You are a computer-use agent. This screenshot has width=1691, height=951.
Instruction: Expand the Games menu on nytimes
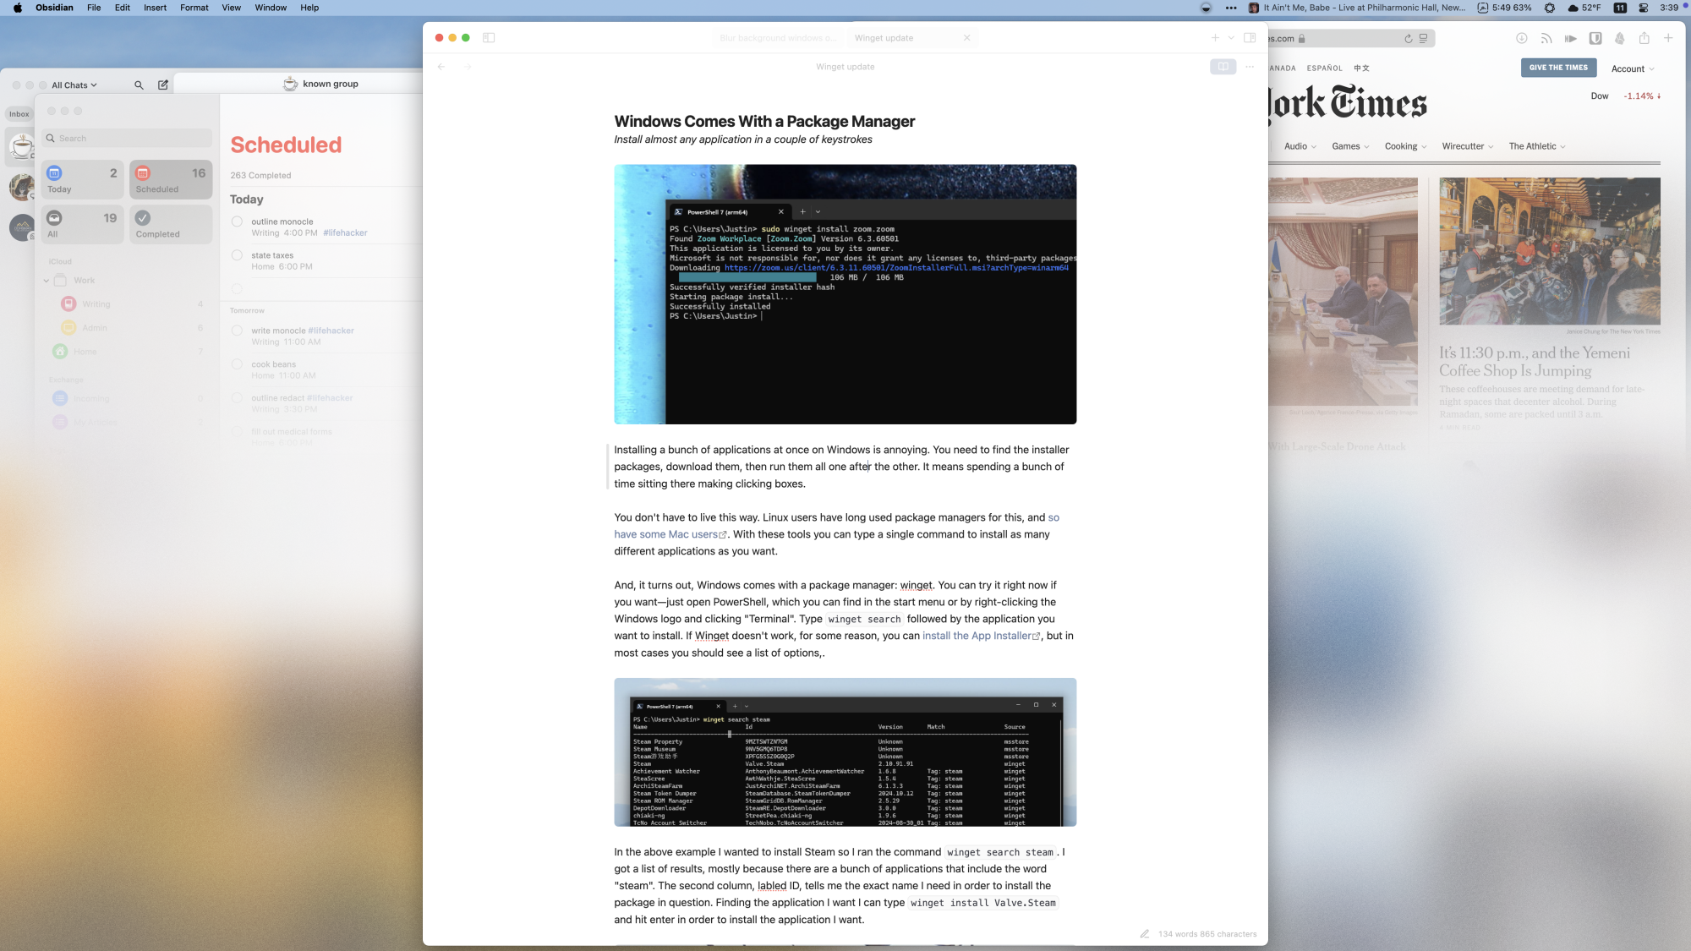click(1350, 146)
